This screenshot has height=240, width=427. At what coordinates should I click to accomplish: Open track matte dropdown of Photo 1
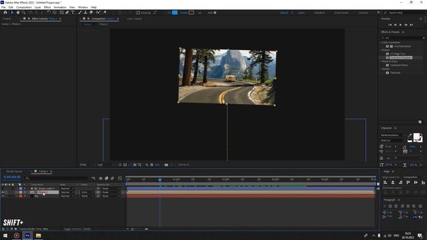pyautogui.click(x=87, y=192)
